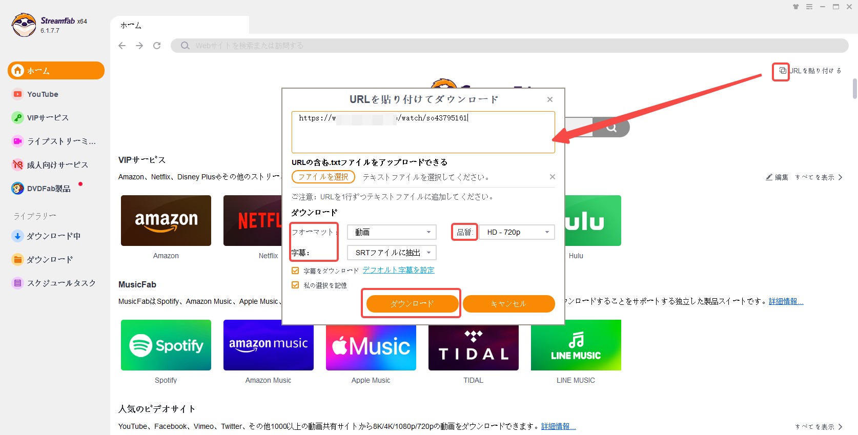The image size is (858, 435).
Task: Click the VIPサービス section heading
Action: click(142, 160)
